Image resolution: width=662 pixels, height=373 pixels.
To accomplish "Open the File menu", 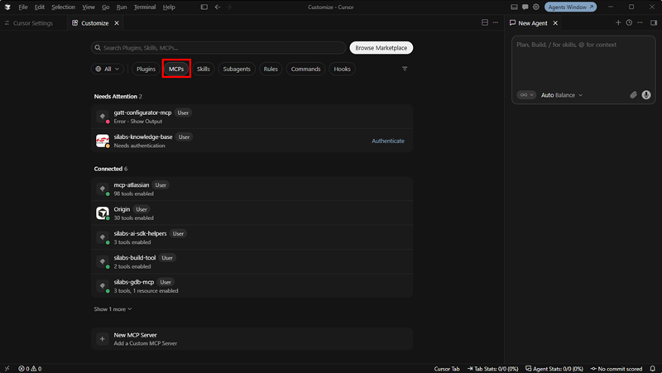I will tap(23, 7).
